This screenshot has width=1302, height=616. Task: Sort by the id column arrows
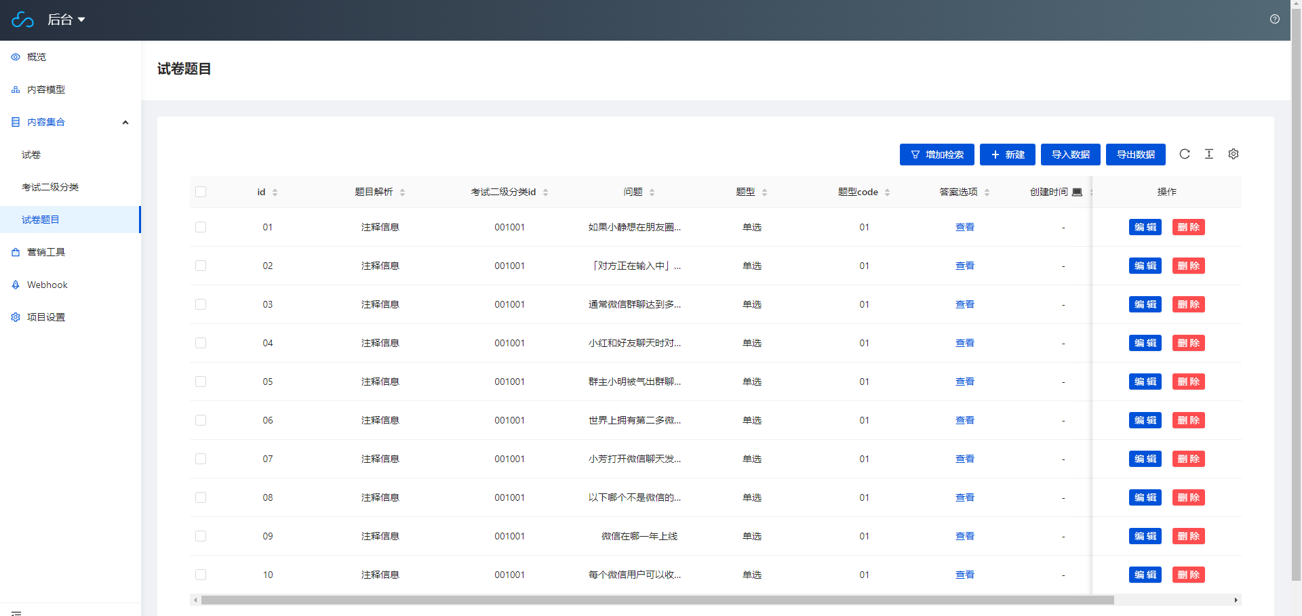click(x=275, y=192)
